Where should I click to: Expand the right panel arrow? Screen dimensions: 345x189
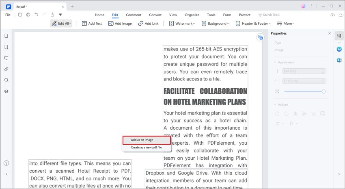click(x=339, y=174)
